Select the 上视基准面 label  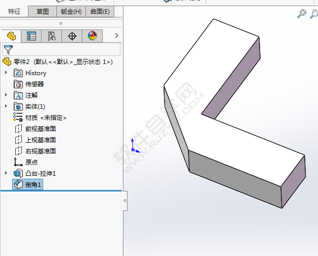coord(41,140)
